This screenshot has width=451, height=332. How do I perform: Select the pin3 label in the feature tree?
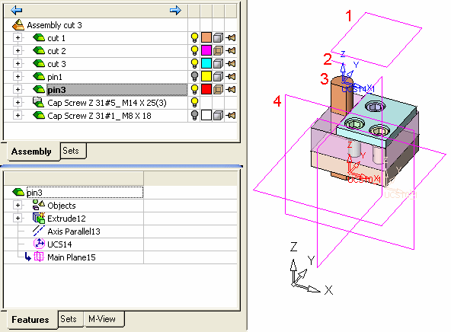[x=34, y=193]
